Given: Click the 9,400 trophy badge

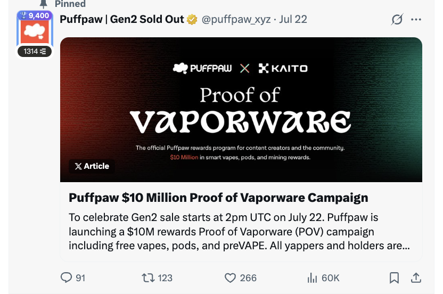Looking at the screenshot, I should tap(35, 15).
